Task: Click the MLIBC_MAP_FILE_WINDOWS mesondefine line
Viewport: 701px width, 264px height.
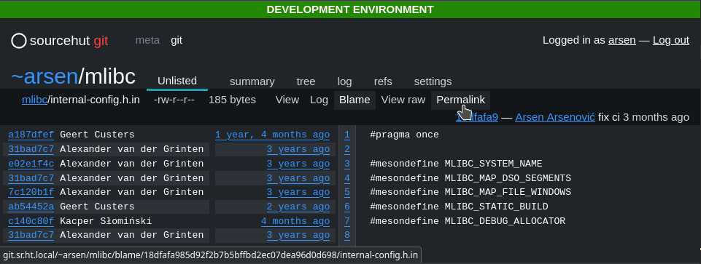Action: (470, 192)
